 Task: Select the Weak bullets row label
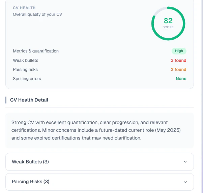26,61
